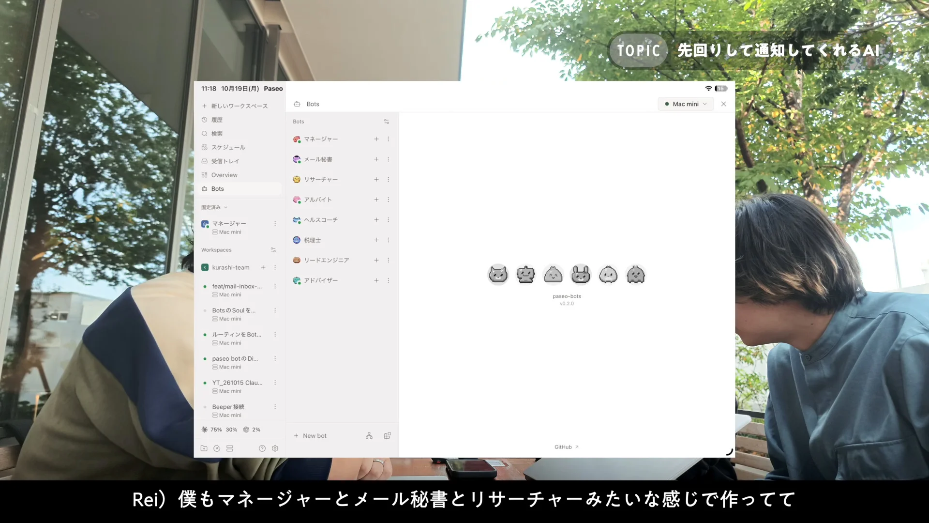The image size is (929, 523).
Task: Open options for pinned マネージャー session
Action: [x=275, y=224]
